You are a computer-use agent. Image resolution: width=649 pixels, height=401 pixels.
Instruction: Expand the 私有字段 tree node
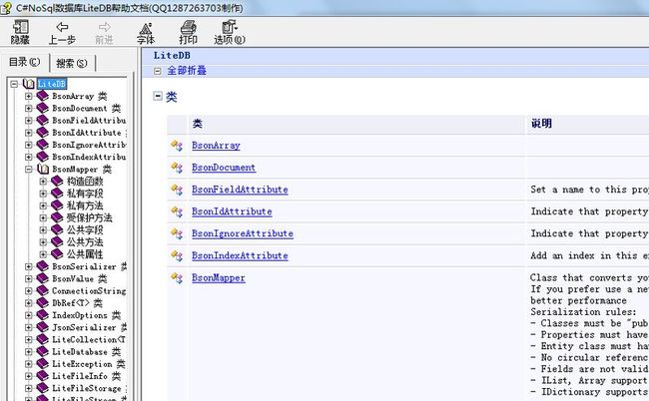point(43,194)
